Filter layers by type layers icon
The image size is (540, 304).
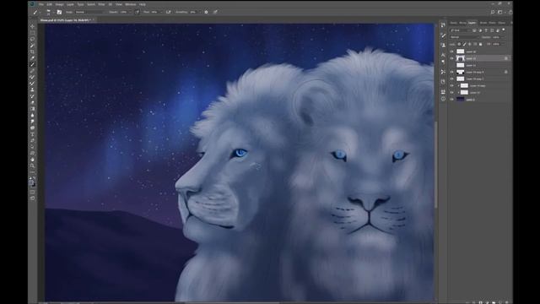click(x=486, y=30)
